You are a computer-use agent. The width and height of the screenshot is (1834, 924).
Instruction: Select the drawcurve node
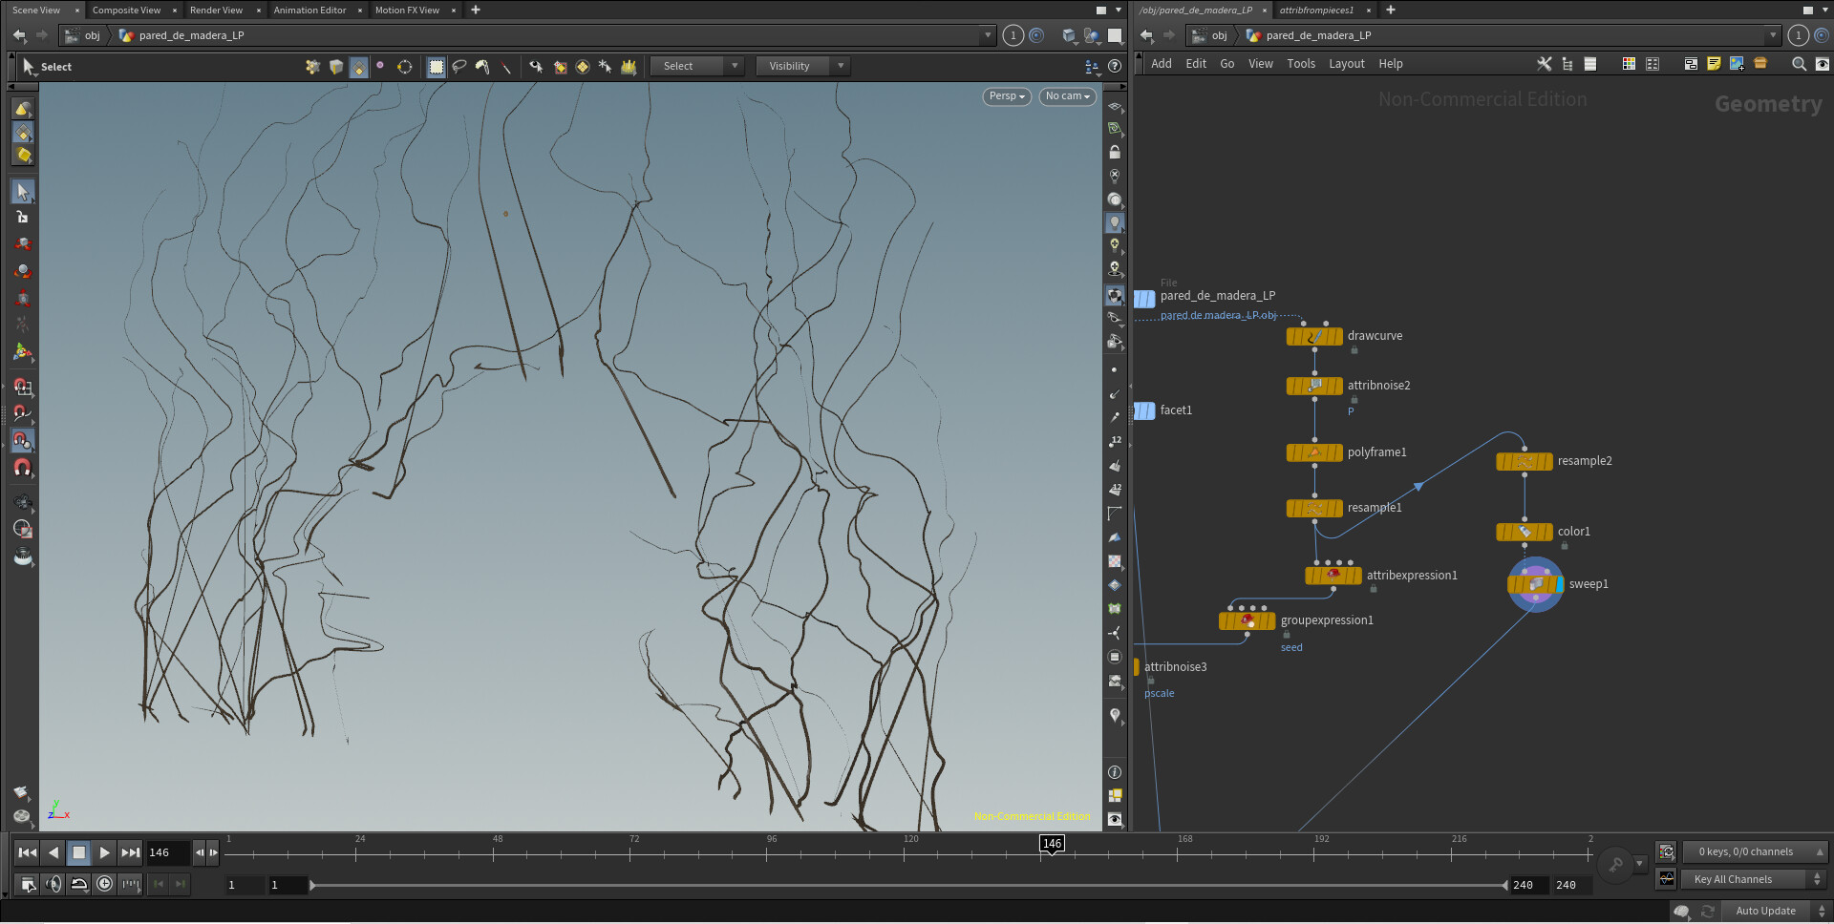[x=1314, y=337]
